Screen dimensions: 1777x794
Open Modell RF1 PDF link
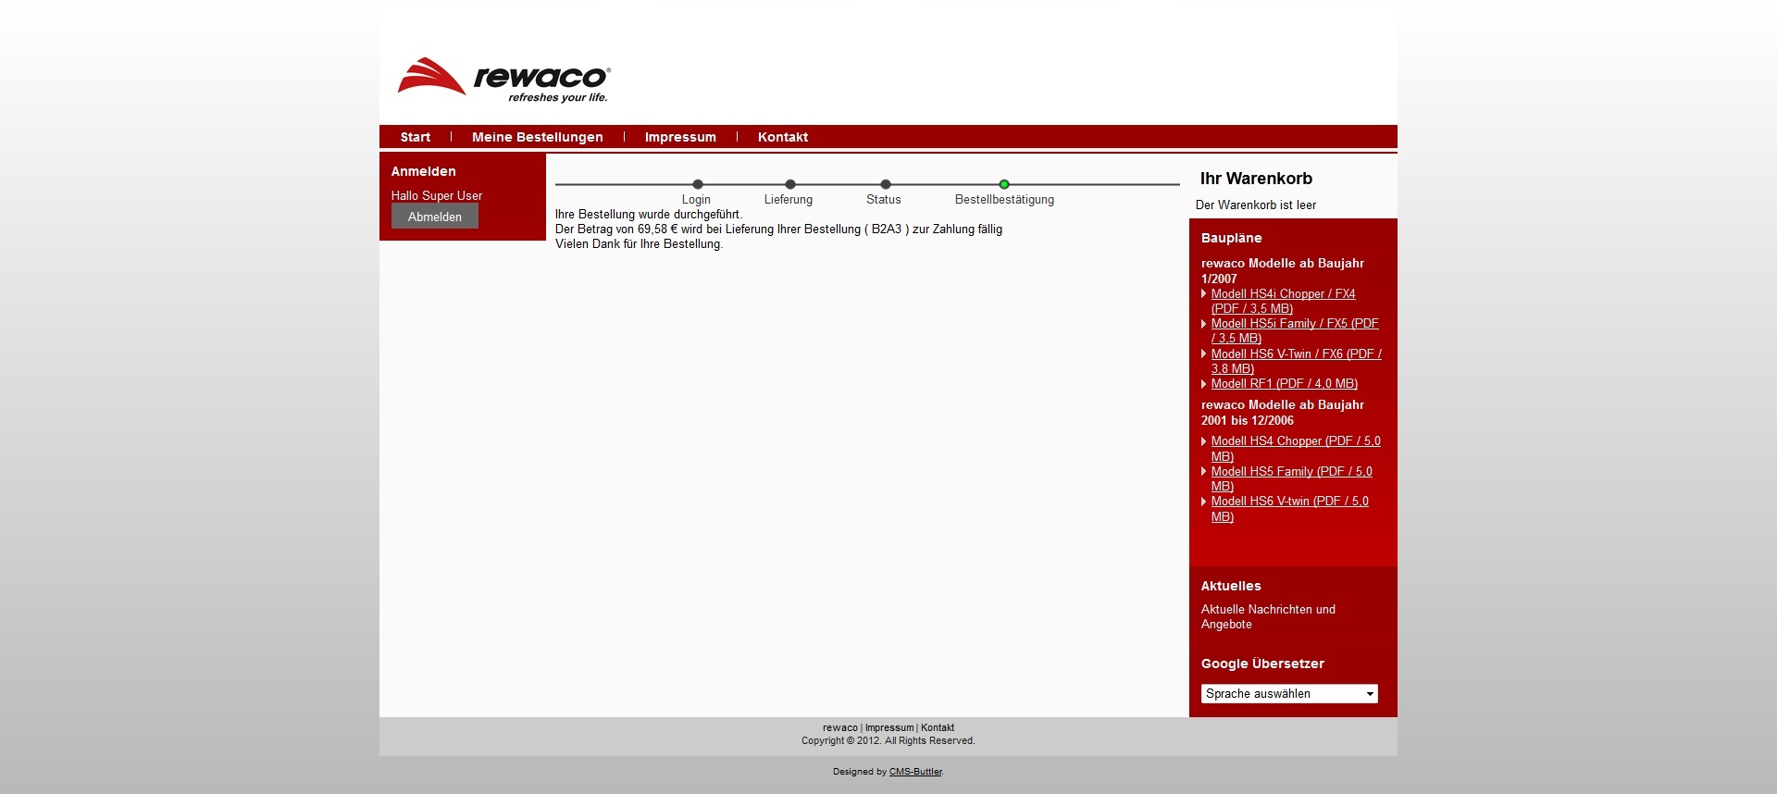pos(1284,383)
